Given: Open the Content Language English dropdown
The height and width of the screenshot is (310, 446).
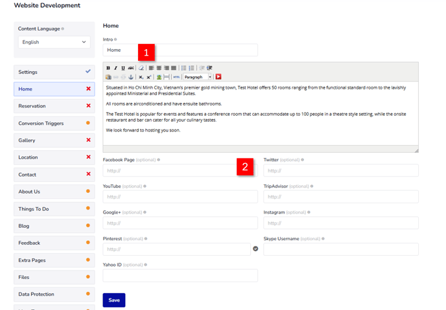Looking at the screenshot, I should [54, 42].
